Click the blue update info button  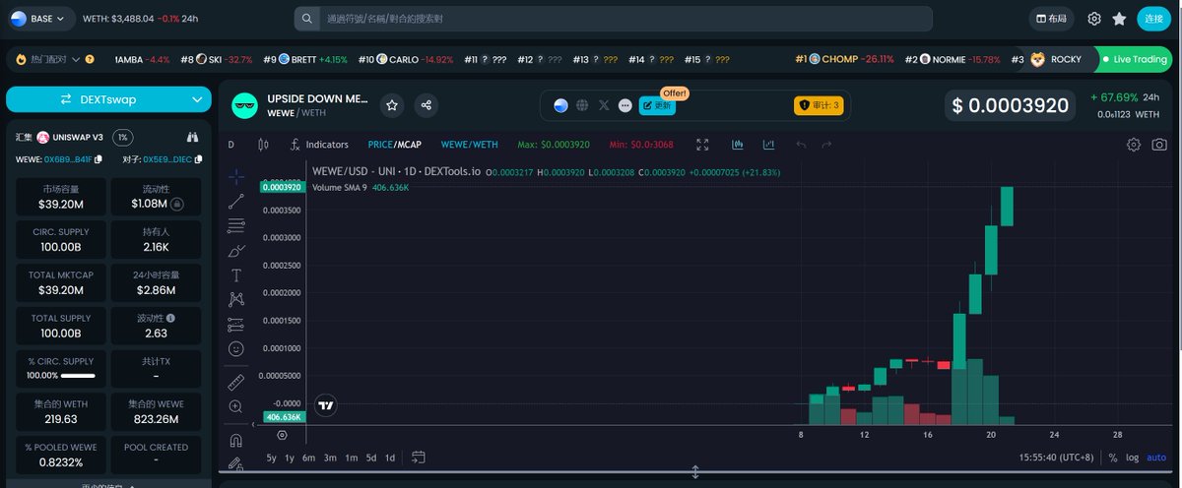point(658,105)
